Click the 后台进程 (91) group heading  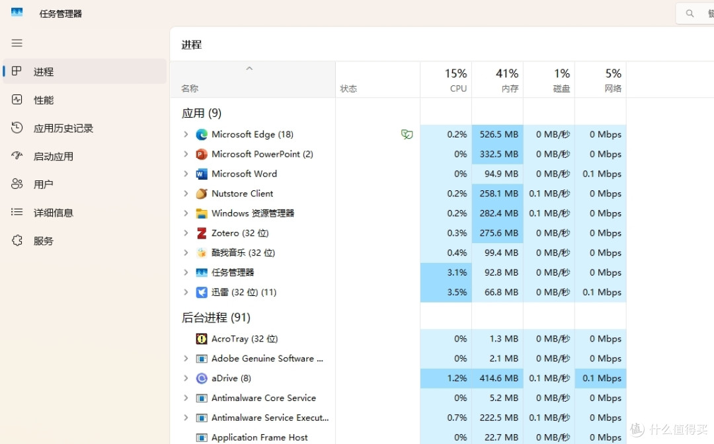(216, 317)
